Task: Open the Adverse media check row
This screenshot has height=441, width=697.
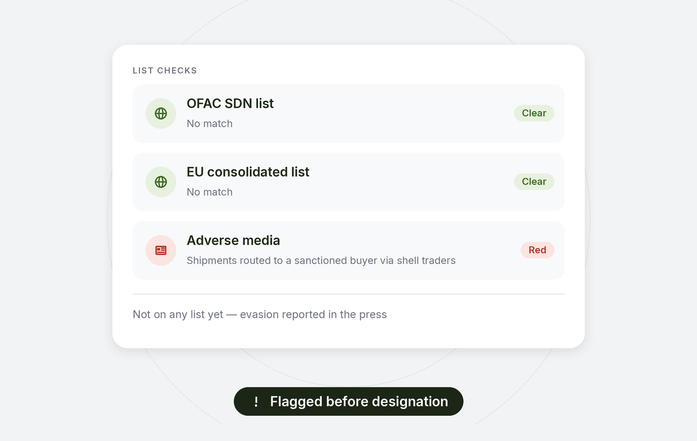Action: [348, 250]
